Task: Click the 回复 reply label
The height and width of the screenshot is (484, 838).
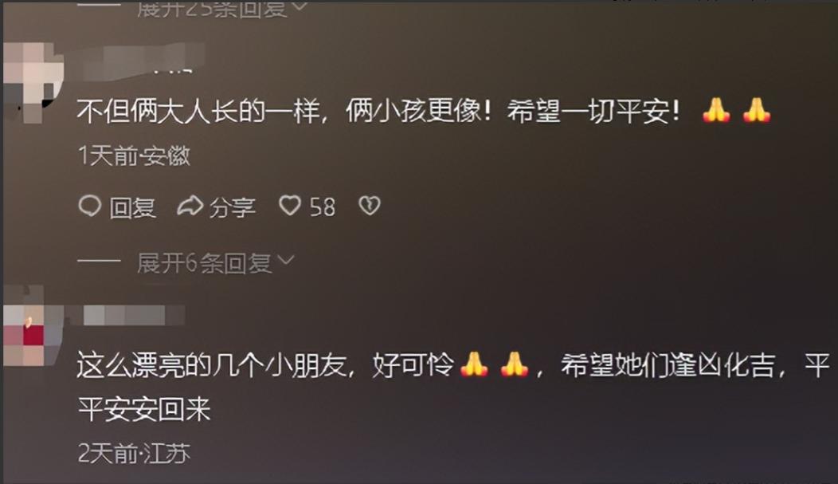Action: click(x=132, y=207)
